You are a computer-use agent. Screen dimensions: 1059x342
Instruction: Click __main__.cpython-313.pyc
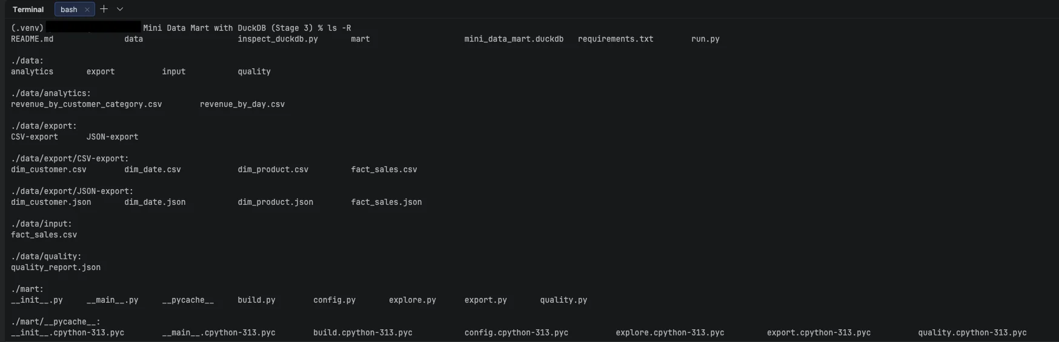[x=219, y=333]
